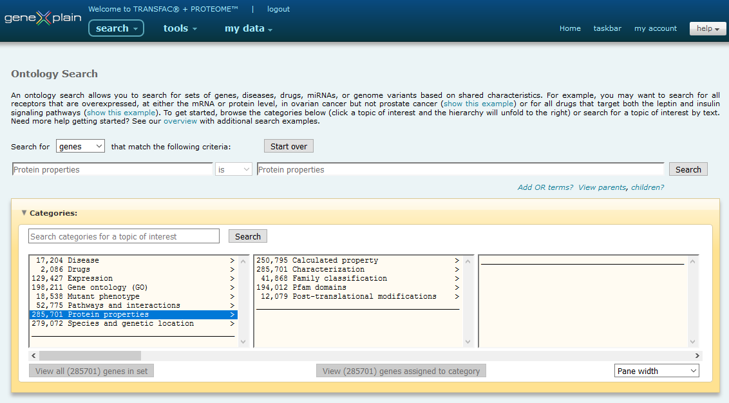729x403 pixels.
Task: Click 'Add OR terms?' link
Action: pos(545,187)
